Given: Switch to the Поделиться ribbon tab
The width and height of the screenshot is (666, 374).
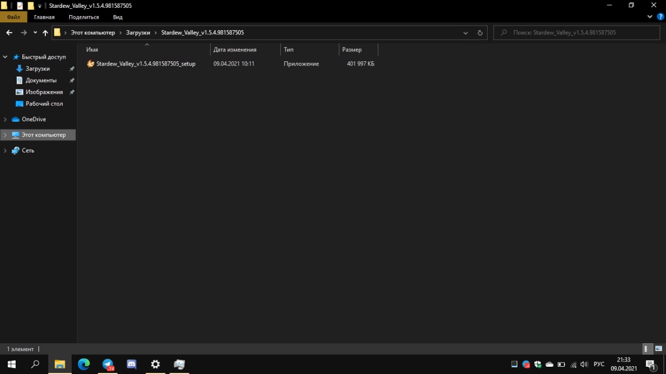Looking at the screenshot, I should coord(84,17).
